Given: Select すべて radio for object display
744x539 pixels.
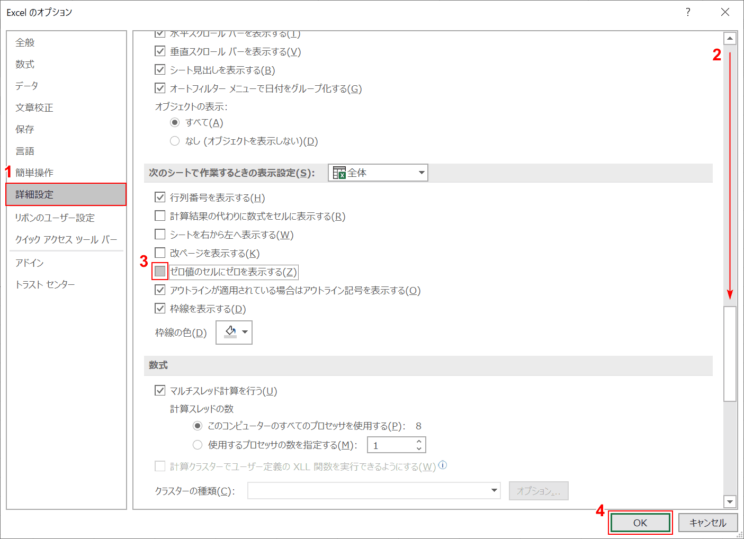Looking at the screenshot, I should click(x=175, y=122).
